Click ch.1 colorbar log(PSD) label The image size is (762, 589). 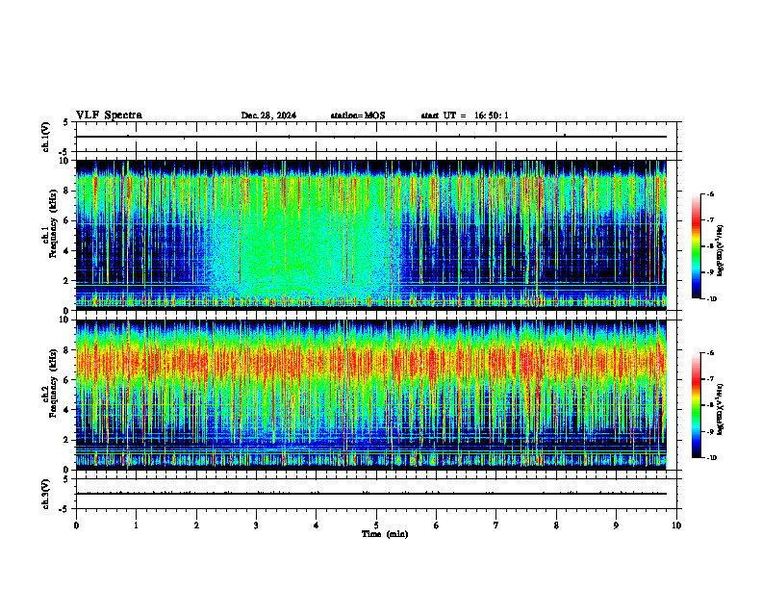pyautogui.click(x=720, y=250)
